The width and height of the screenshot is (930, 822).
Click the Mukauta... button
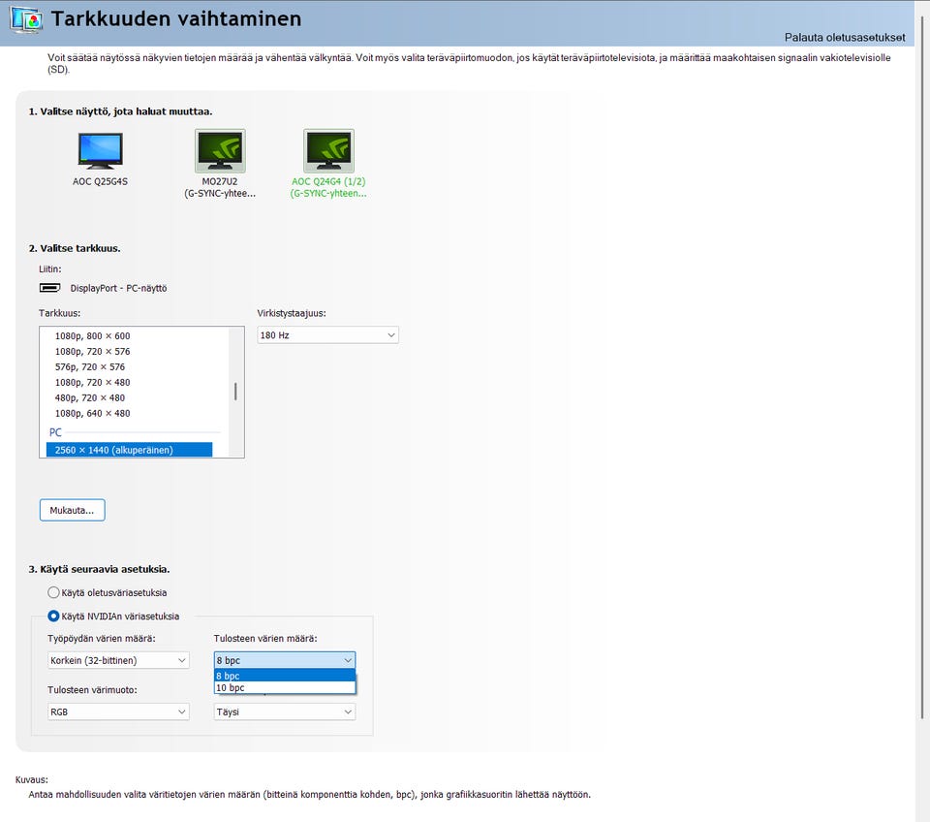[73, 510]
